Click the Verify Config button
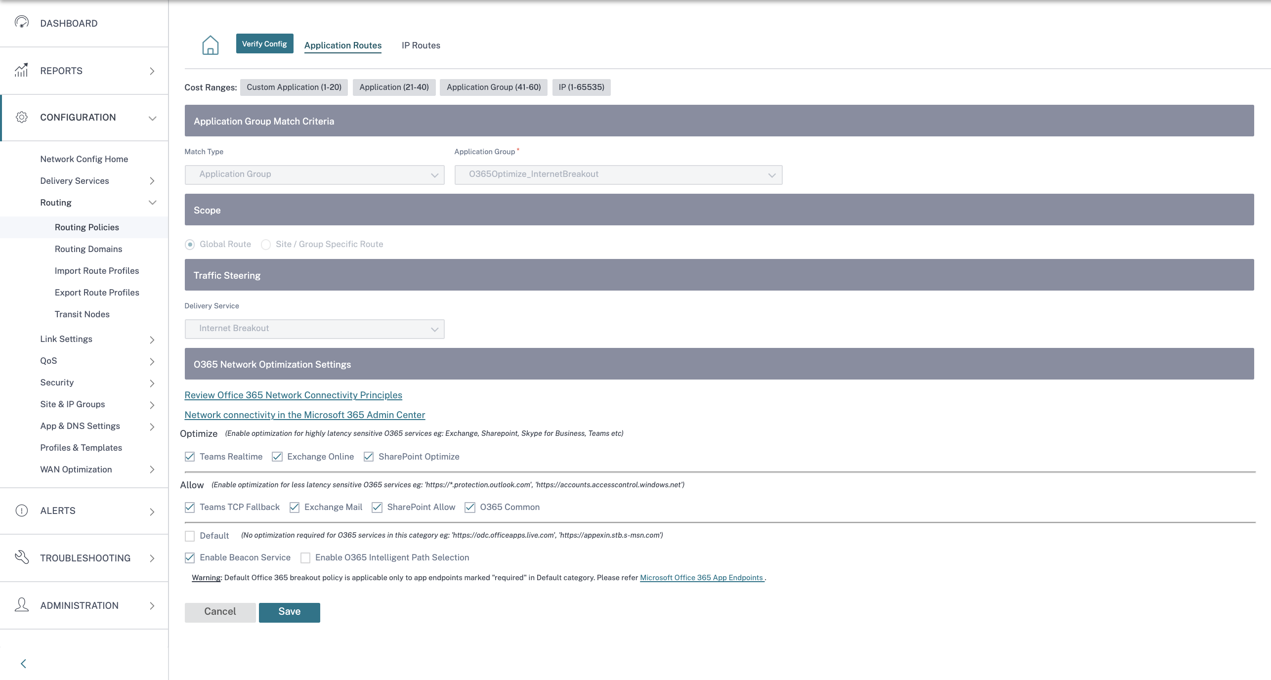 (264, 43)
